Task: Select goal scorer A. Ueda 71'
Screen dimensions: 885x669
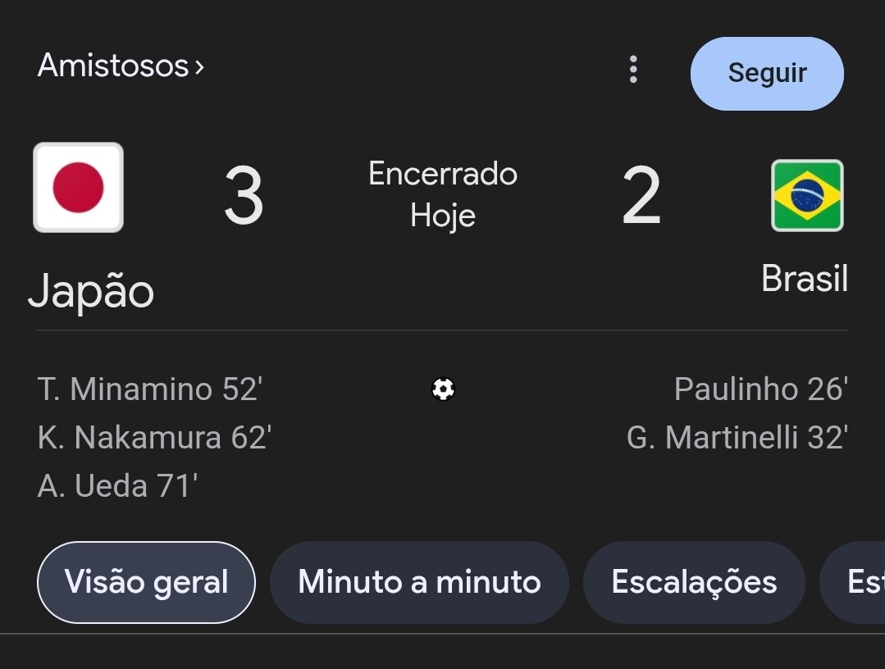Action: point(117,486)
